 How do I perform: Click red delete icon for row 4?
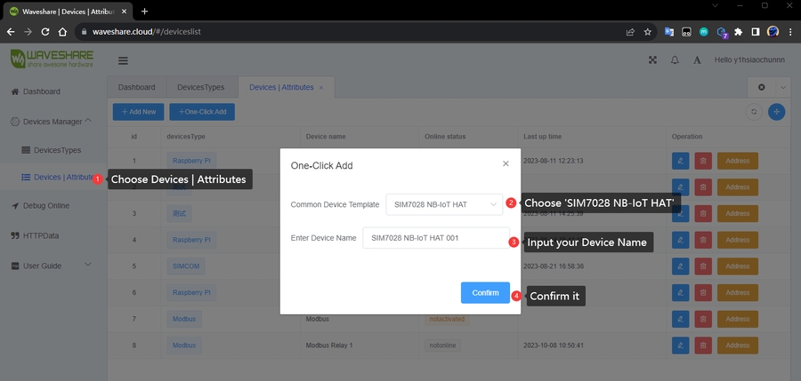[x=703, y=240]
